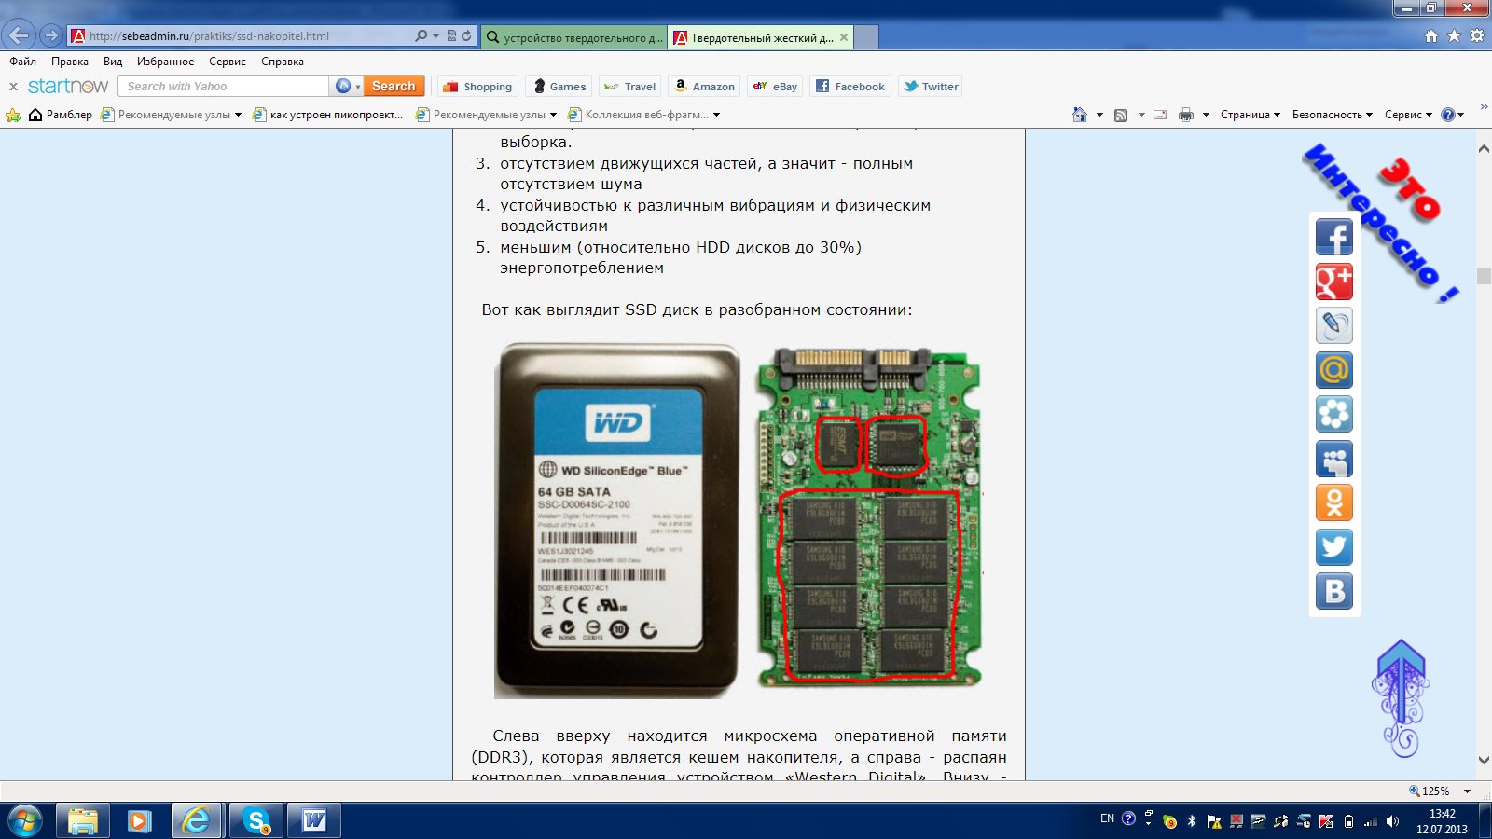Close the startnow toolbar with X
1492x839 pixels.
pyautogui.click(x=13, y=87)
